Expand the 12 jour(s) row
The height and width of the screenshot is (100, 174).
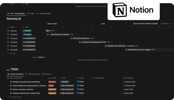coord(8,38)
